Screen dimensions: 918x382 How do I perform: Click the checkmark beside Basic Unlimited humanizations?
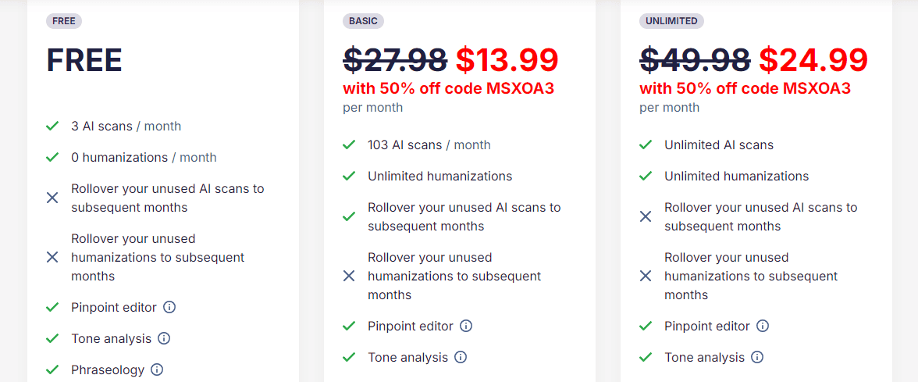click(349, 176)
